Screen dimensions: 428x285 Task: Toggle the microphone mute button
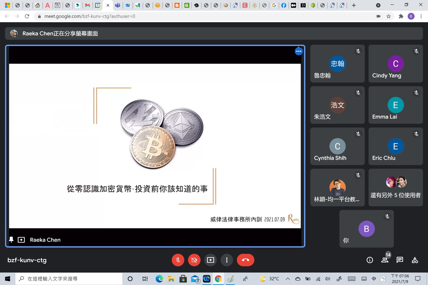[x=178, y=260]
